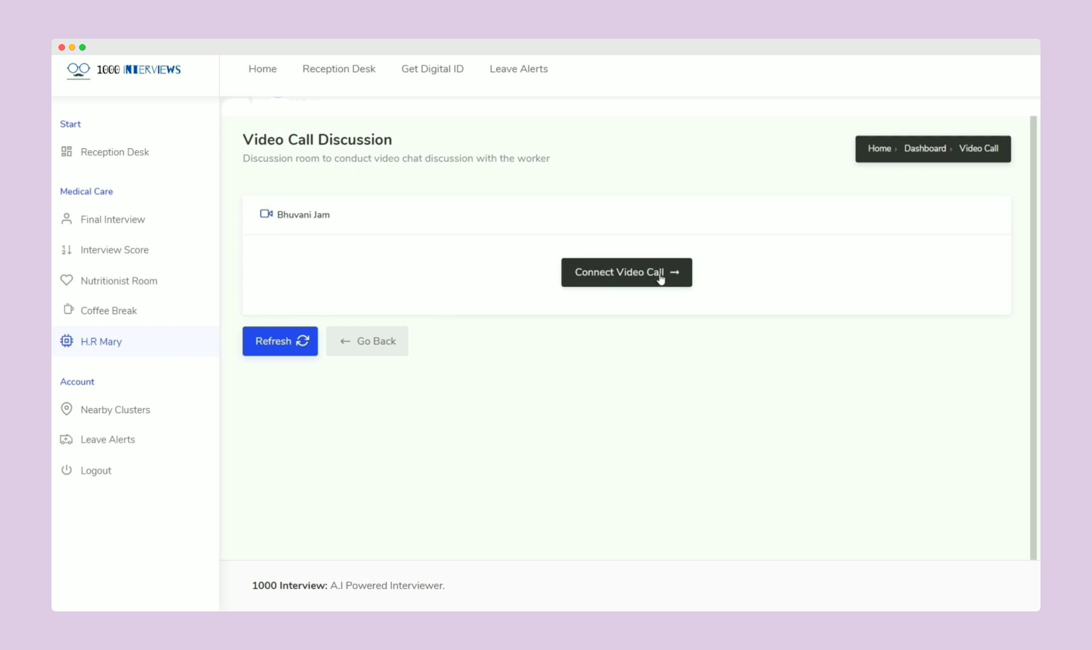Click the H.R Mary chip icon
Viewport: 1092px width, 650px height.
66,341
